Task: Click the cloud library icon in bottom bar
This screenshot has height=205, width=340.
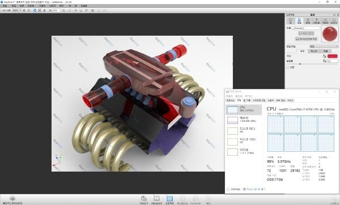Action: [x=12, y=199]
